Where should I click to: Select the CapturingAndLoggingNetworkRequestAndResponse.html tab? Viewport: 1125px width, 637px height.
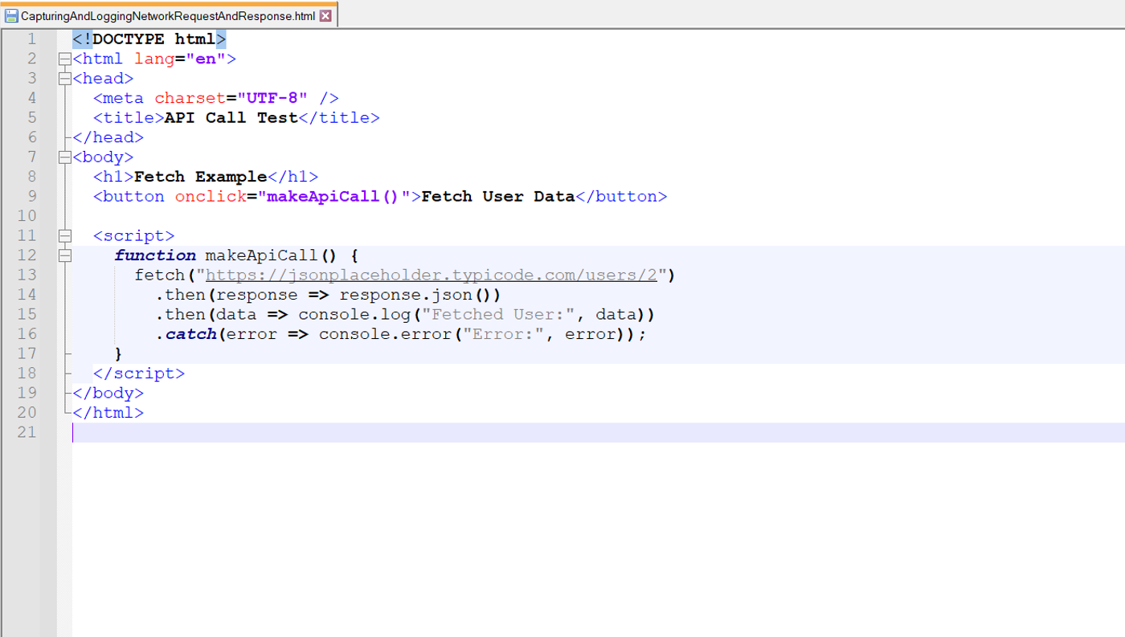pos(168,15)
